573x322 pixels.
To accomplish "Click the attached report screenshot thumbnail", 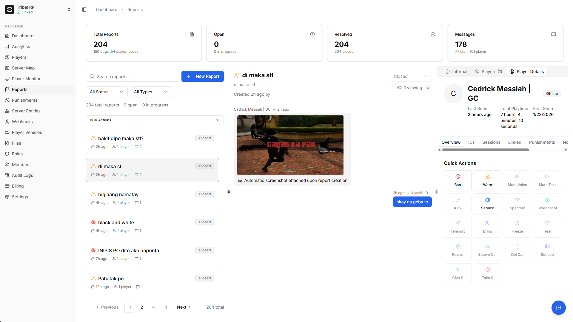I will (290, 145).
